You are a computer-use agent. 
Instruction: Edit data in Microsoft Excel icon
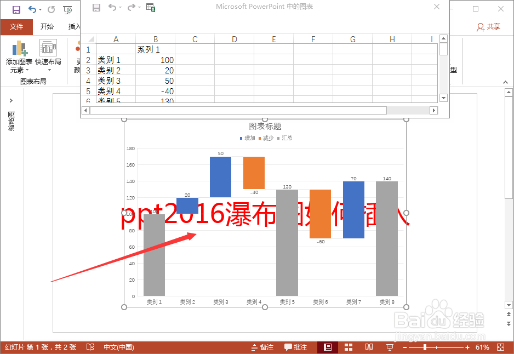151,7
